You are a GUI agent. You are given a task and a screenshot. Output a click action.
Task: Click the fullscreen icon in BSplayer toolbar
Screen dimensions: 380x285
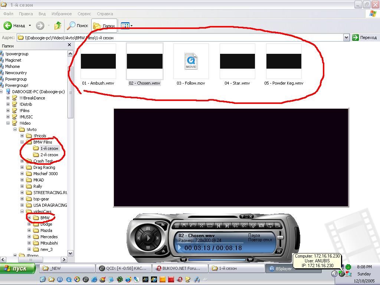tap(202, 226)
